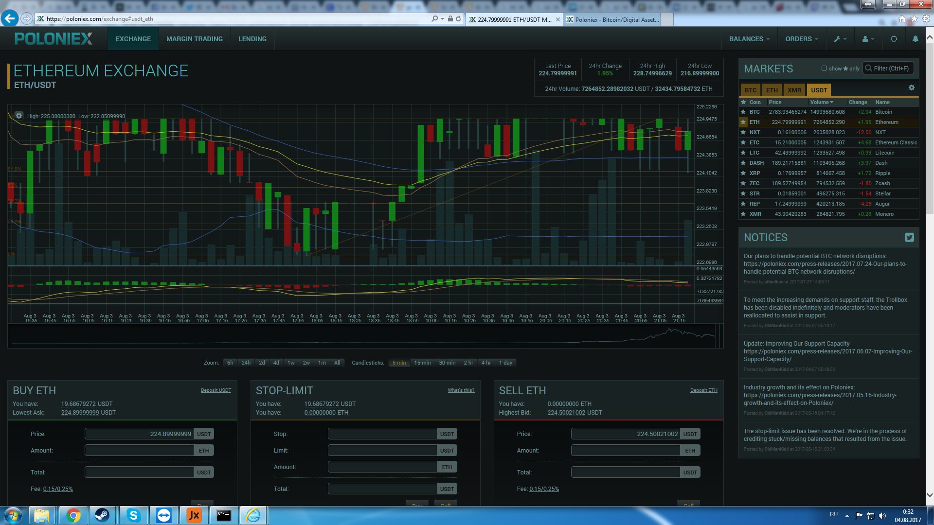This screenshot has width=934, height=525.
Task: Enable the show starred only checkbox
Action: click(824, 68)
